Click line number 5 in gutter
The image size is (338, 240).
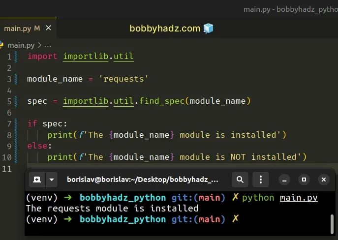pyautogui.click(x=9, y=101)
